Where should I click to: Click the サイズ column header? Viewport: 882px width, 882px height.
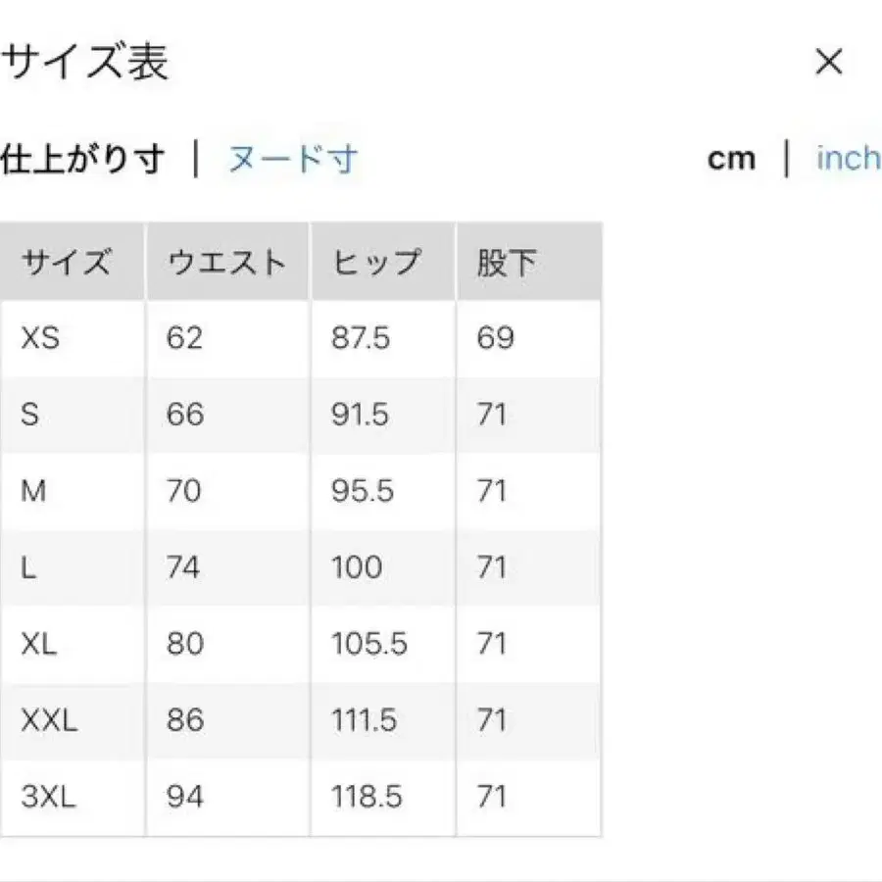(x=65, y=261)
